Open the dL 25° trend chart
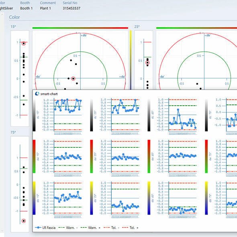This screenshot has height=237, width=237. 125,115
